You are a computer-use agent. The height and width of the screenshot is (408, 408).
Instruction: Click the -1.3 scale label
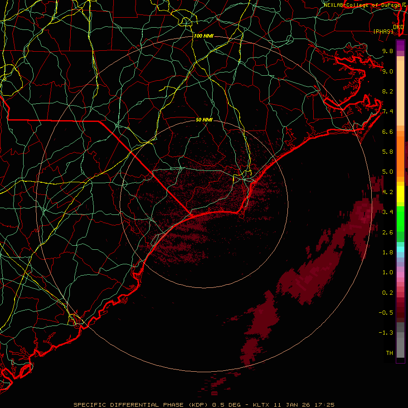386,333
